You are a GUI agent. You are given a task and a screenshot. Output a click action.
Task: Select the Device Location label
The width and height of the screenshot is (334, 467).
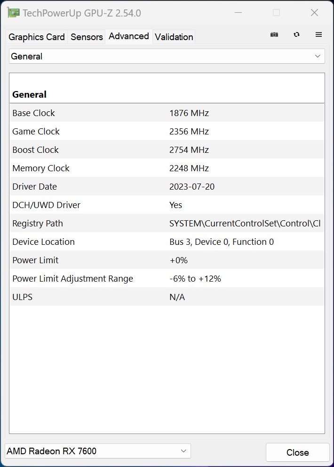click(44, 242)
